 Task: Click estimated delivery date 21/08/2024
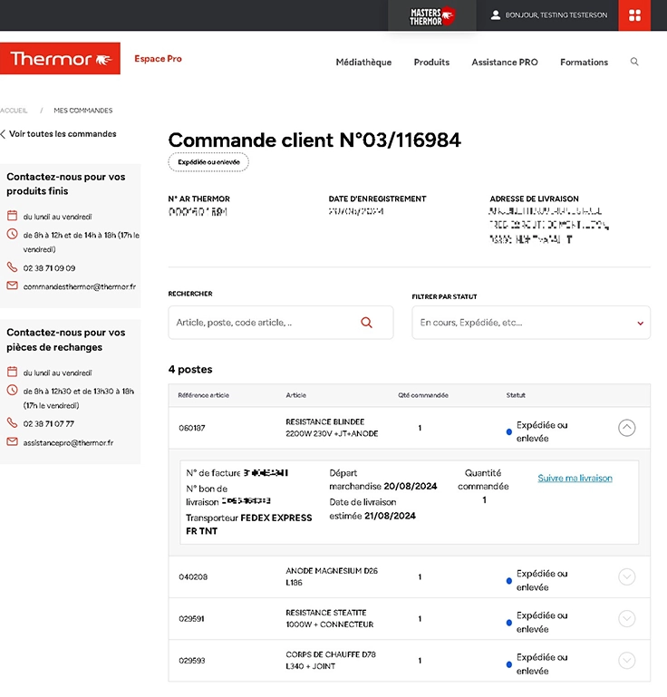coord(390,516)
